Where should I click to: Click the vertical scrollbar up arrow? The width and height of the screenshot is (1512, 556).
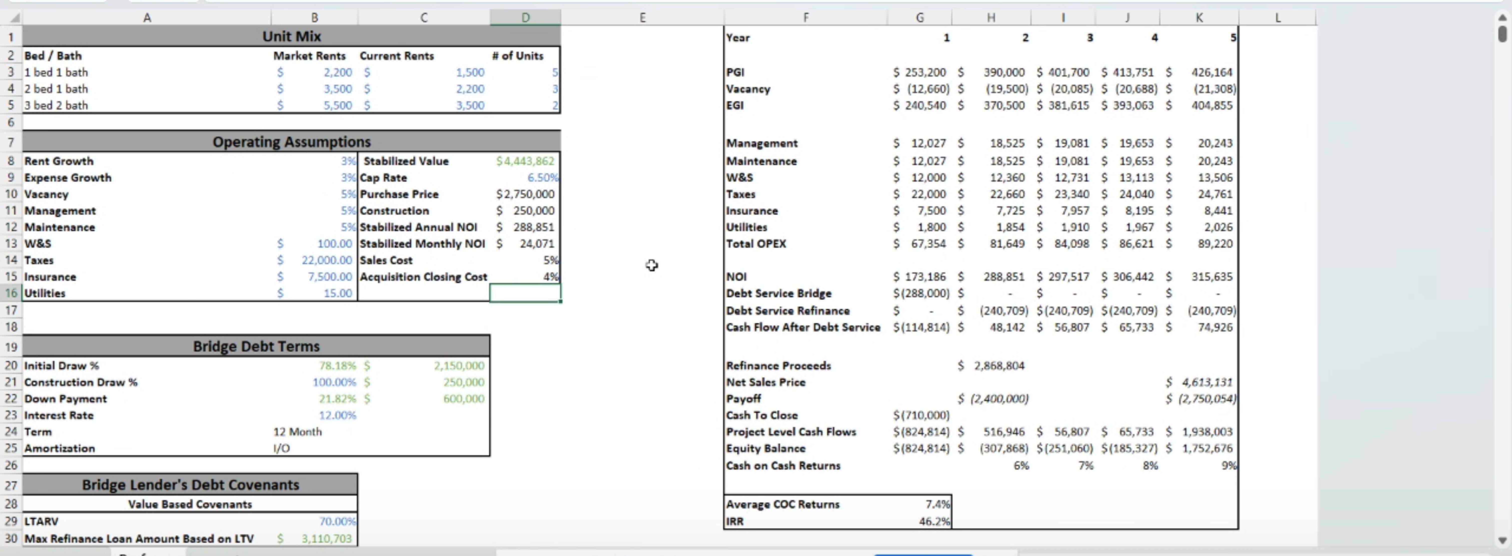coord(1502,17)
